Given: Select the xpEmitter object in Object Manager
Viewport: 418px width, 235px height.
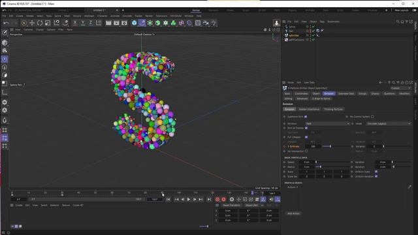Looking at the screenshot, I should 294,35.
